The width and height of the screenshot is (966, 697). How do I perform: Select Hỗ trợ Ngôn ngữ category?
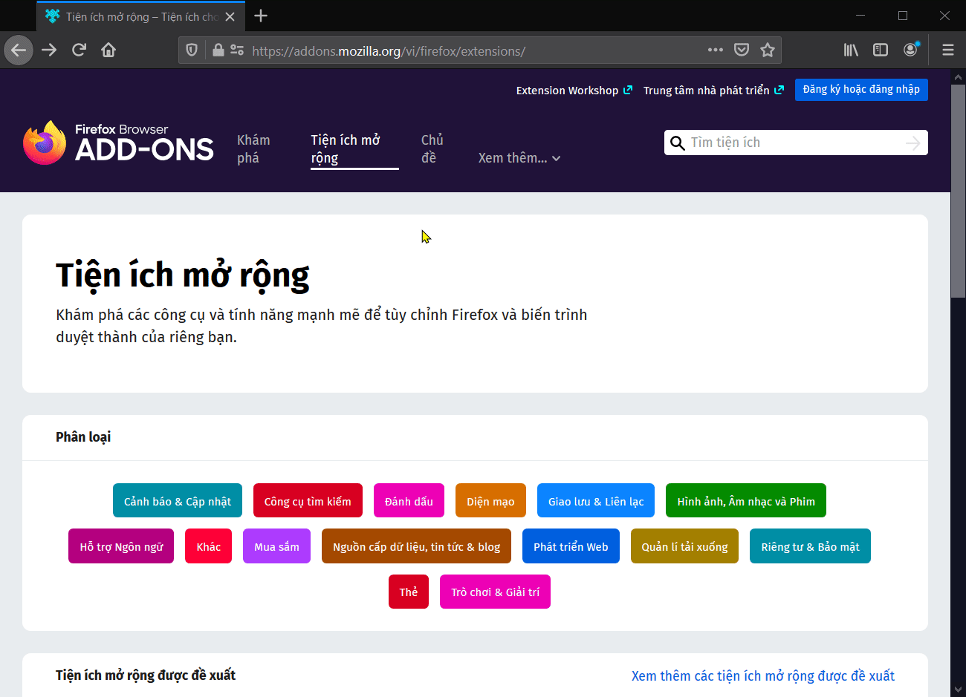121,546
